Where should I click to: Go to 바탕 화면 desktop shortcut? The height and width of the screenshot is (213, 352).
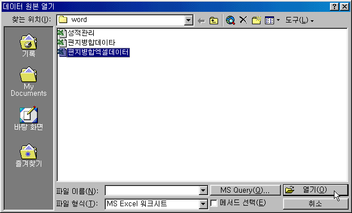click(x=28, y=118)
